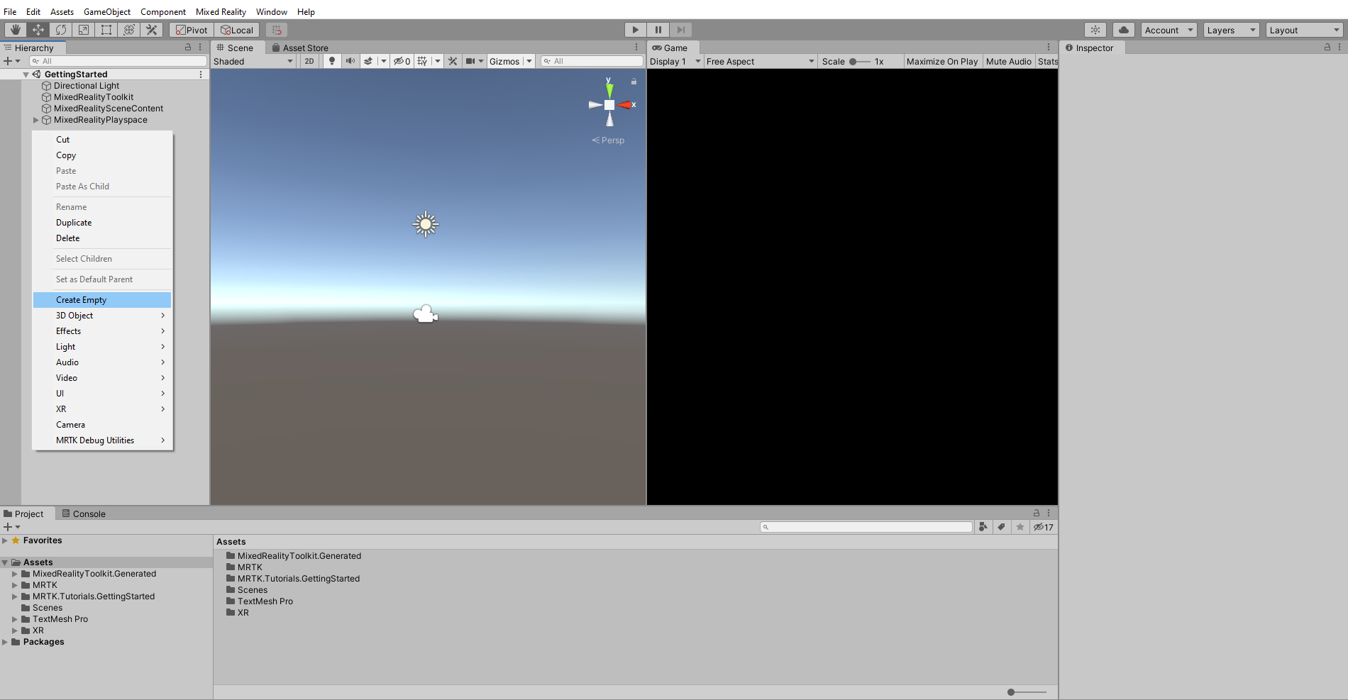This screenshot has width=1348, height=700.
Task: Open scene component tools wrench icon
Action: pyautogui.click(x=453, y=61)
